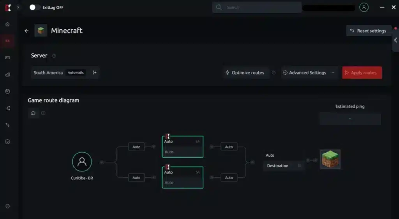Click the red Apply routes button
Viewport: 399px width, 219px height.
click(x=362, y=73)
